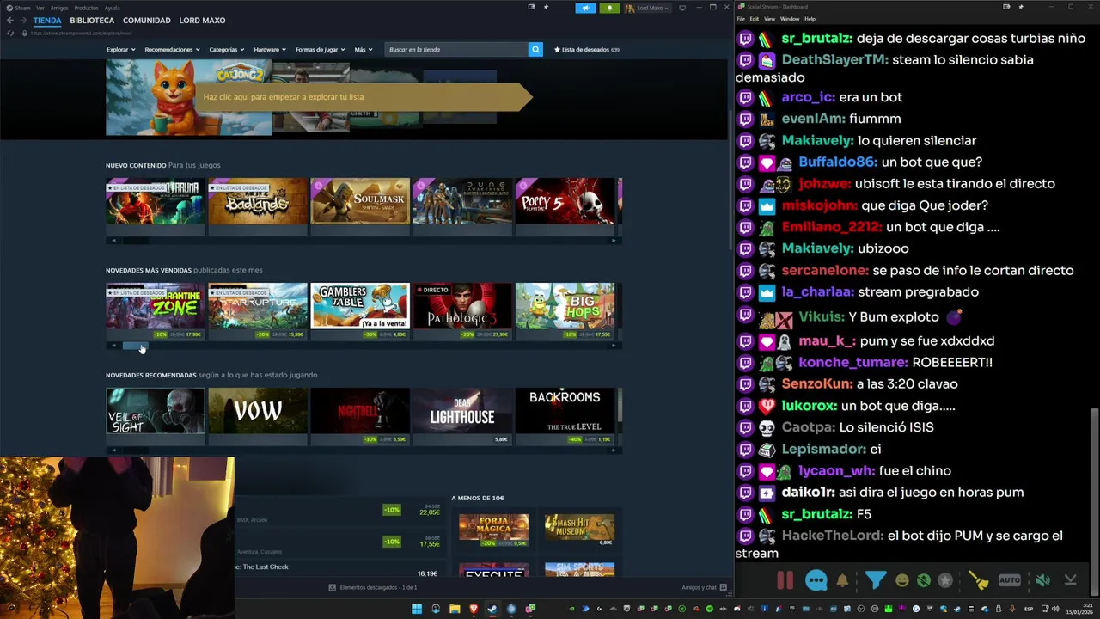Toggle the muted speaker icon in Social Stream
This screenshot has width=1100, height=619.
[1043, 580]
